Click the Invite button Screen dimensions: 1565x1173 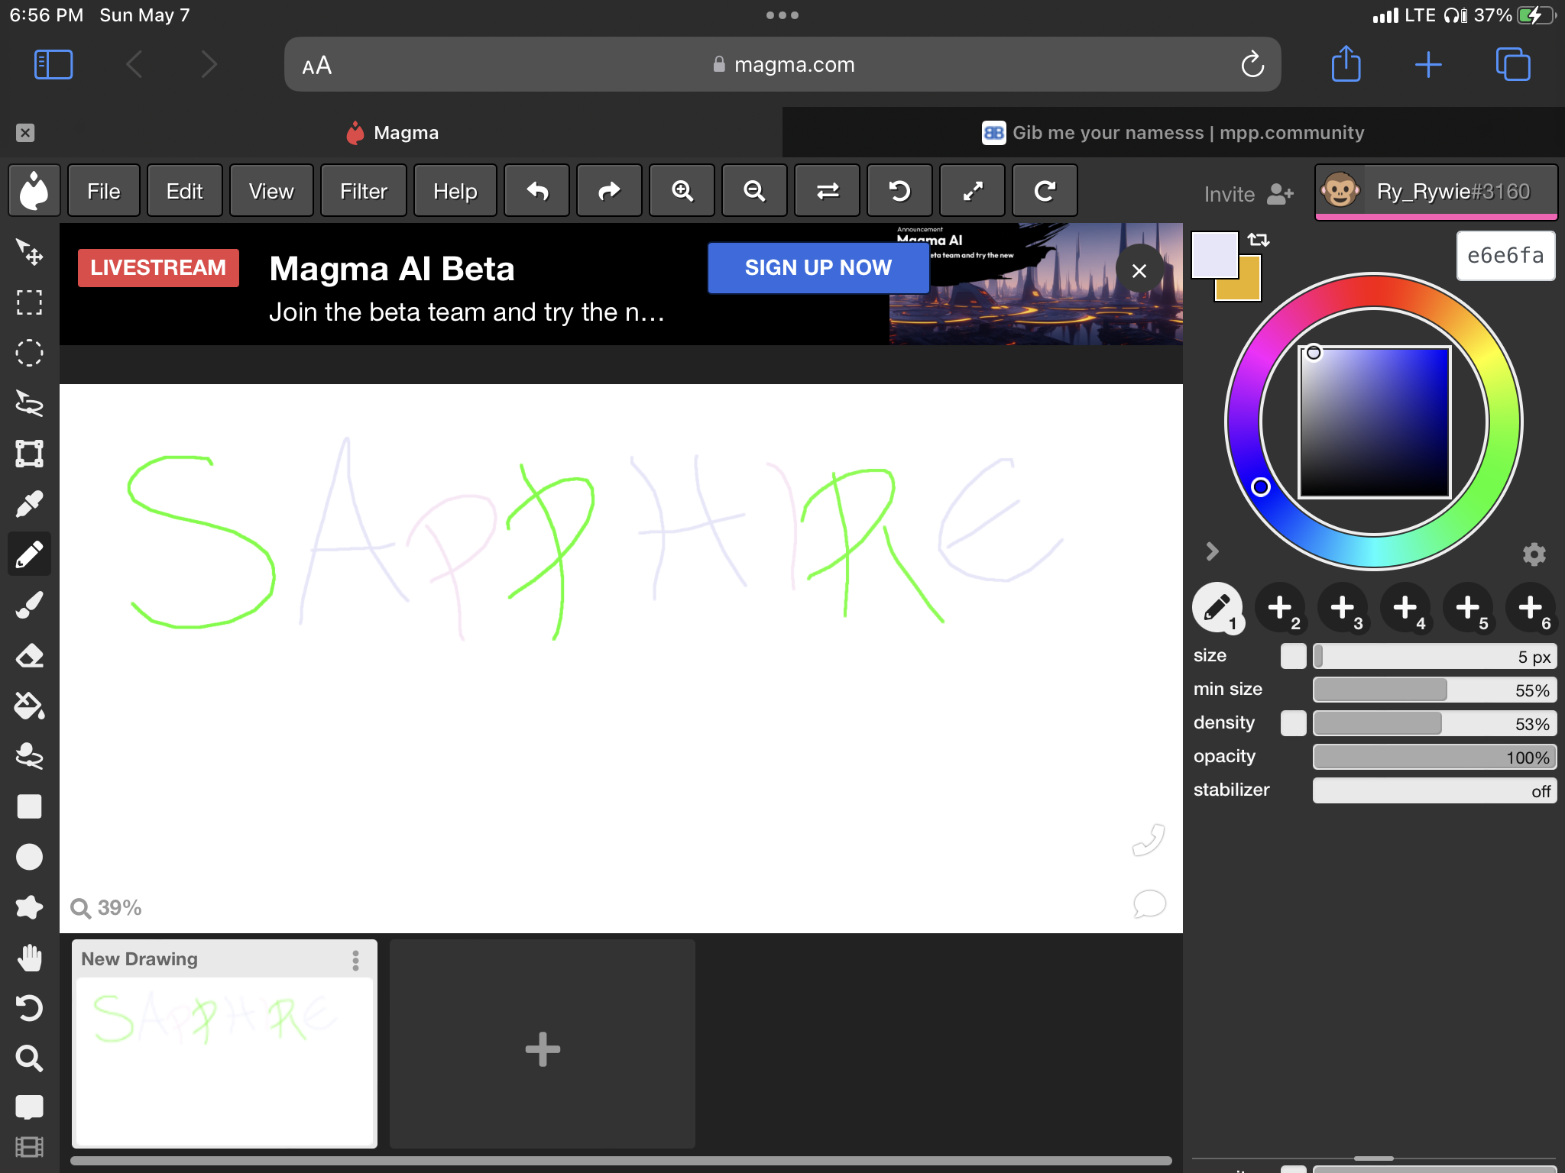(x=1249, y=194)
